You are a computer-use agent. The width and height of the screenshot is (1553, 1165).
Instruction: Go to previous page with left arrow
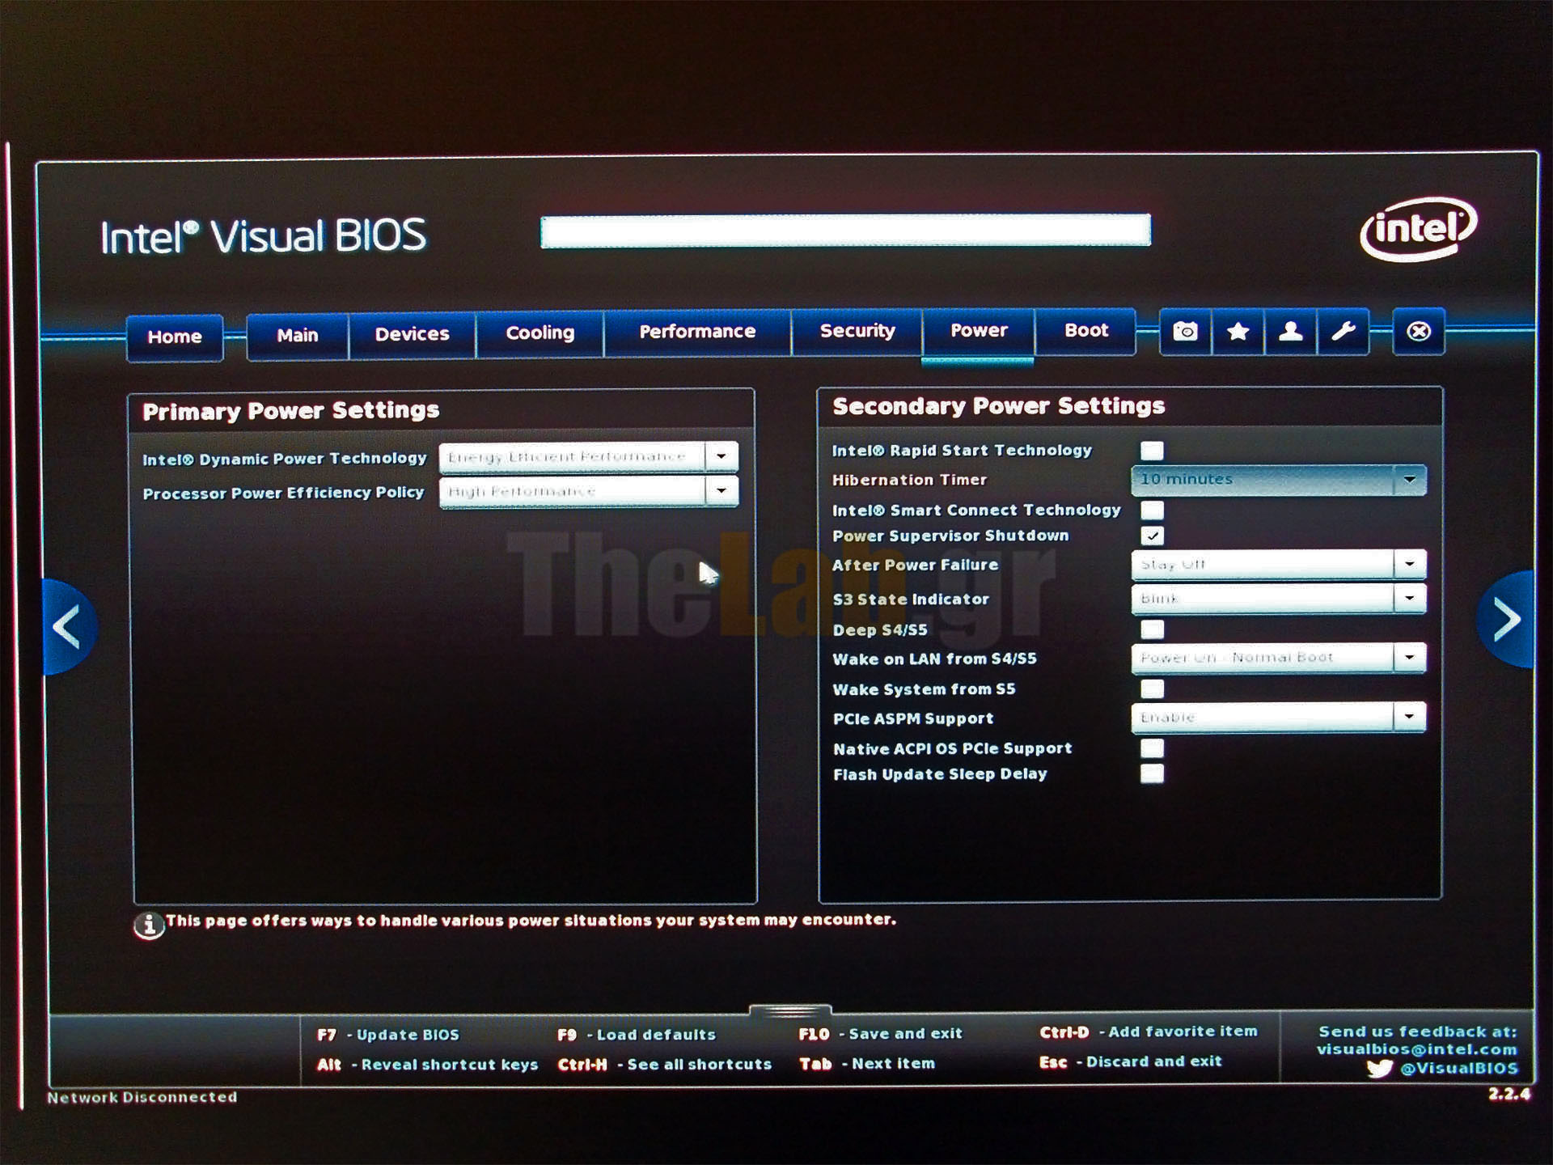68,626
